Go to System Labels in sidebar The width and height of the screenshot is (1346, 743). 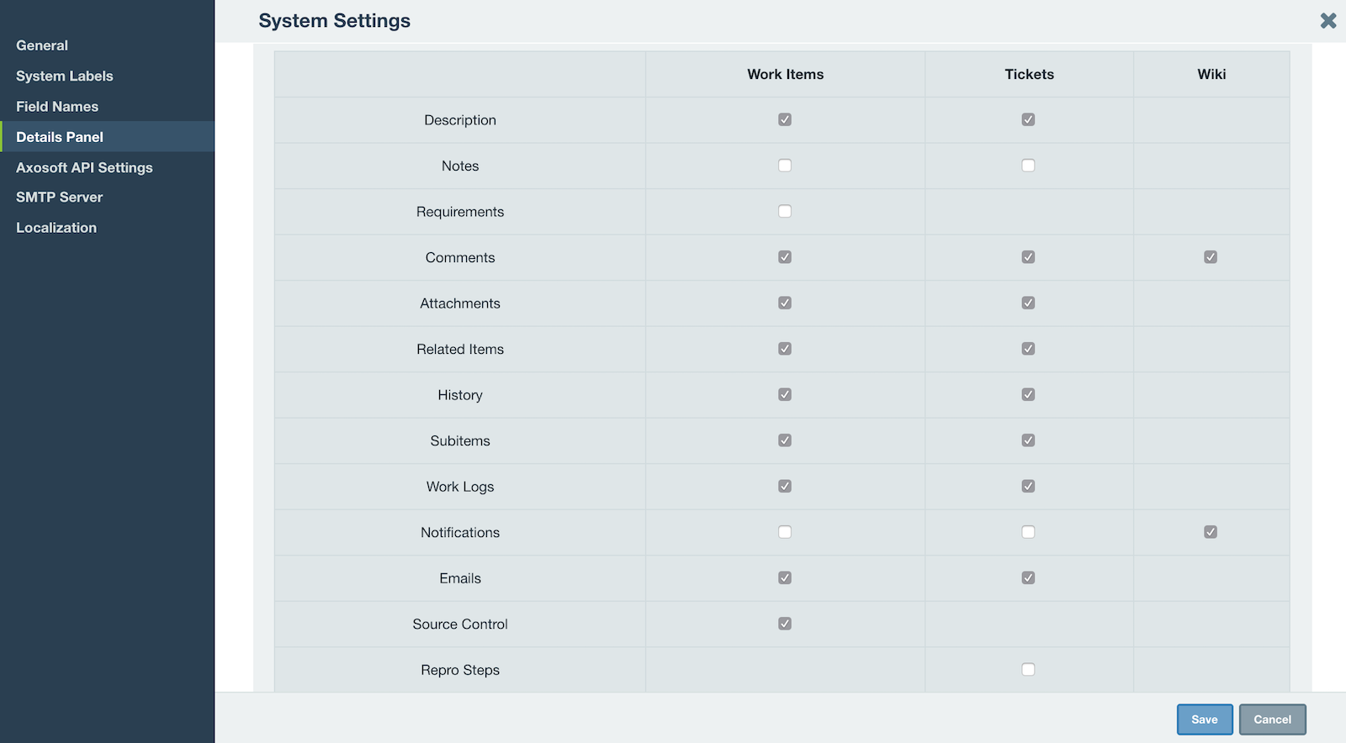tap(64, 76)
